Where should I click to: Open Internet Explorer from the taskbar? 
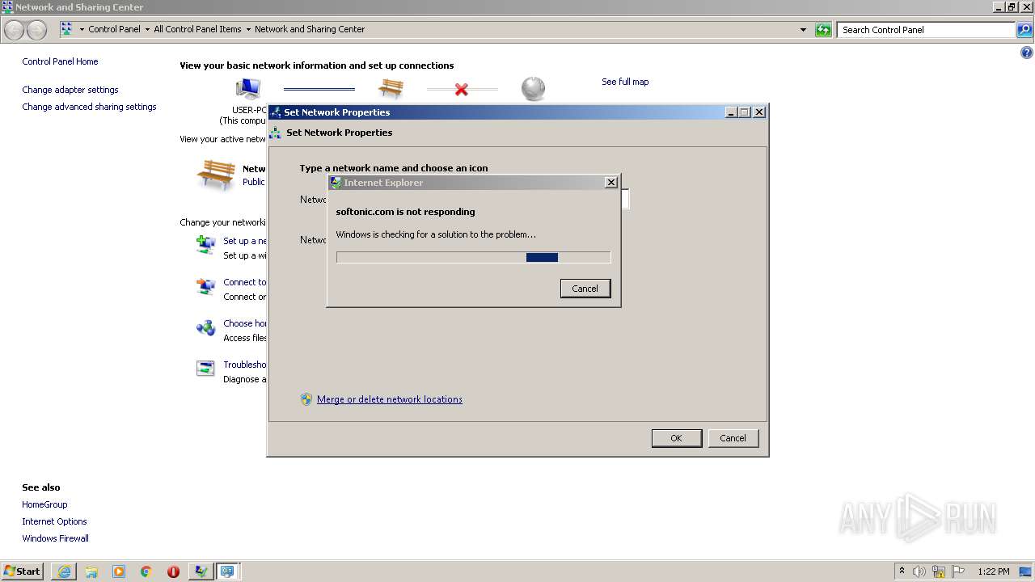pyautogui.click(x=64, y=571)
